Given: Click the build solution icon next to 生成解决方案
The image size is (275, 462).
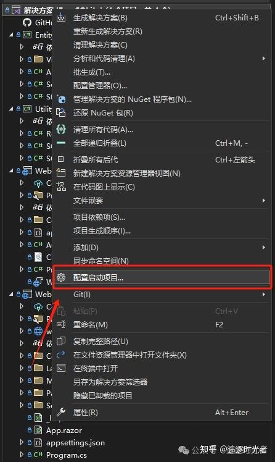Looking at the screenshot, I should click(61, 18).
